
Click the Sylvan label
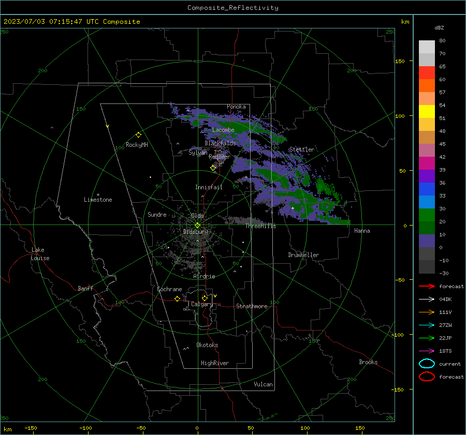pos(198,153)
